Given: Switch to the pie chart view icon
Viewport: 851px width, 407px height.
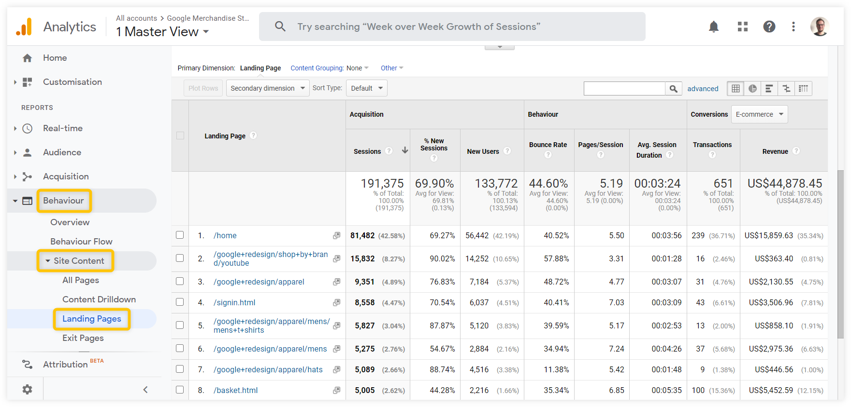Looking at the screenshot, I should tap(752, 88).
